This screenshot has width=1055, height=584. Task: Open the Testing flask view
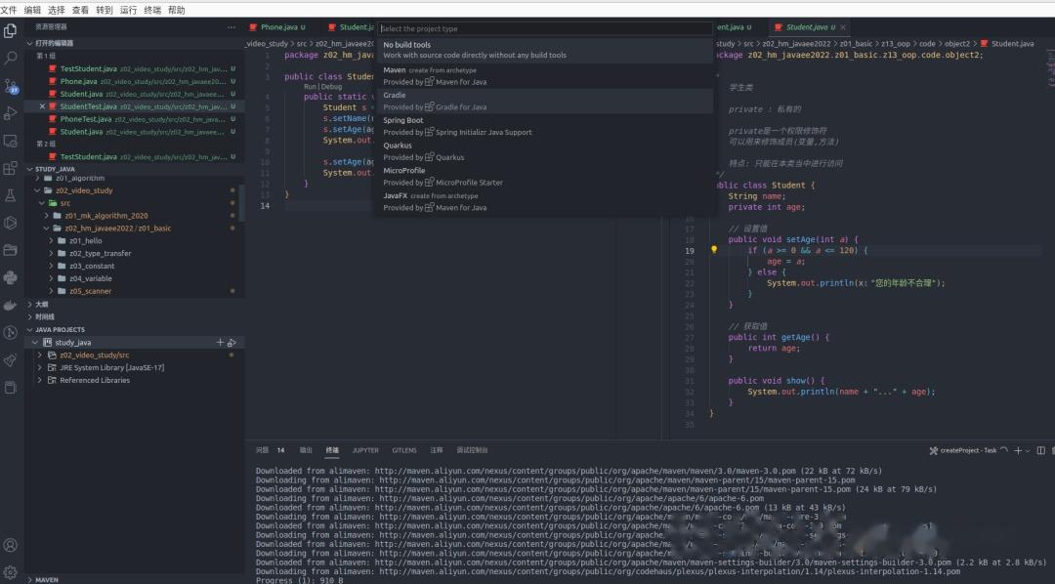pos(10,195)
